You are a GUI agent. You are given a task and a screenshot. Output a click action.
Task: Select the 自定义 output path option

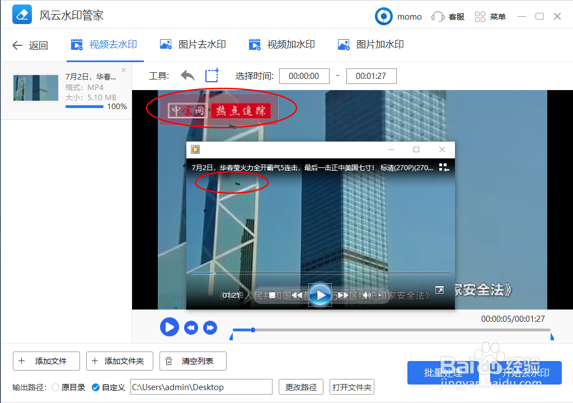coord(96,387)
